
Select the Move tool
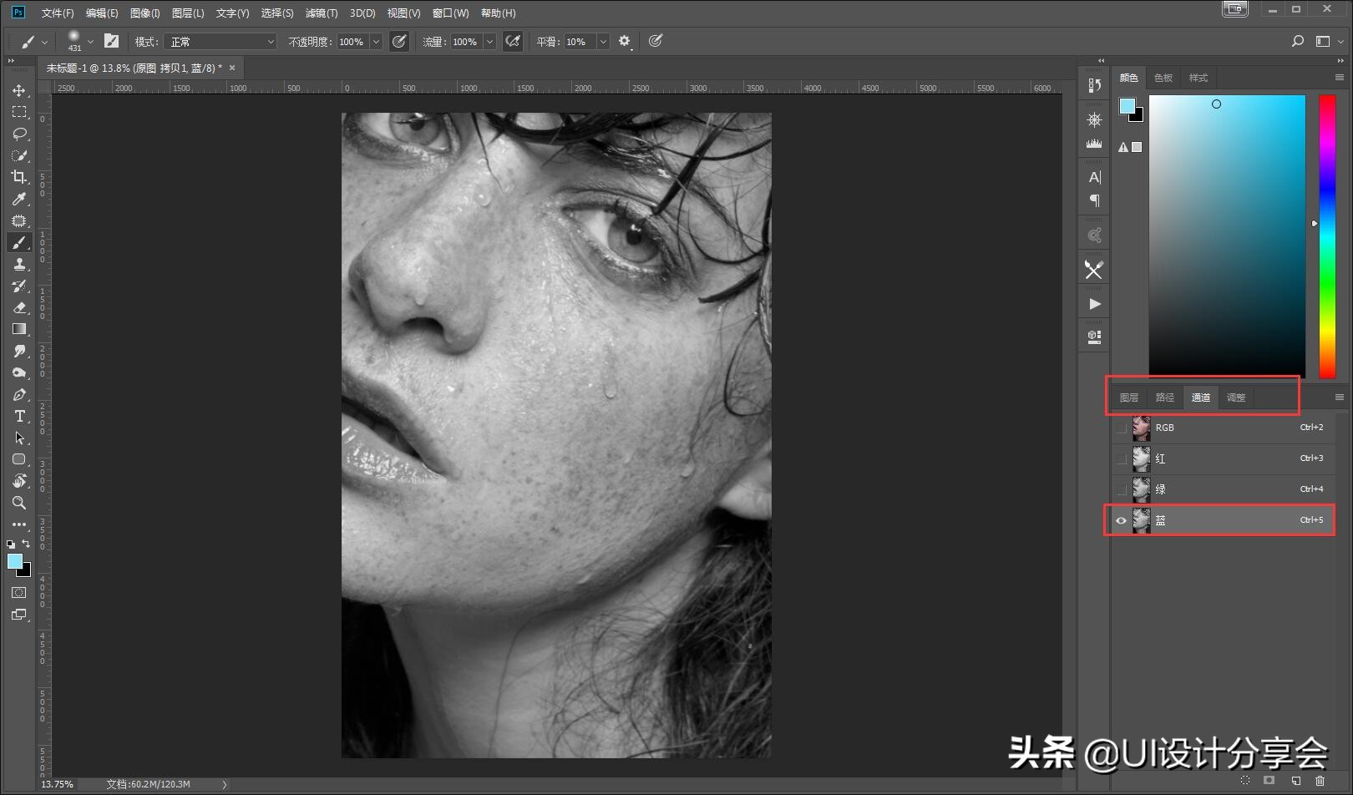click(x=19, y=90)
